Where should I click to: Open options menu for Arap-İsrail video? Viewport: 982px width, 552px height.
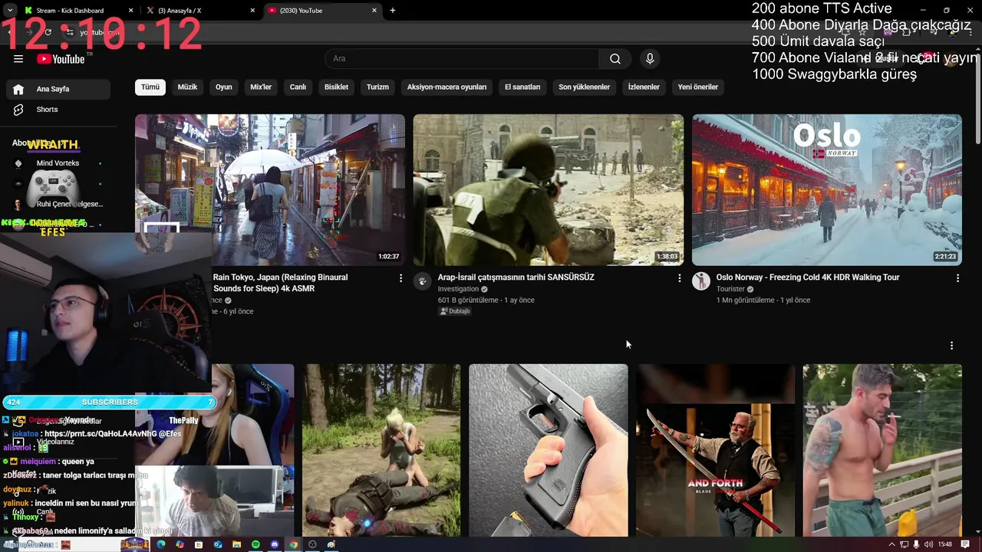pos(679,278)
